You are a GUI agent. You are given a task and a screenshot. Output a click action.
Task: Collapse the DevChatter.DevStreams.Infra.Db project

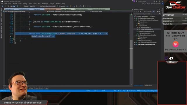135,35
